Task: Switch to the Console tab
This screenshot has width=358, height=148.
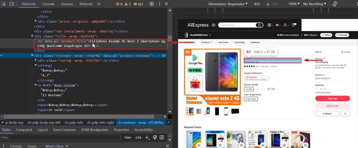Action: [x=48, y=4]
